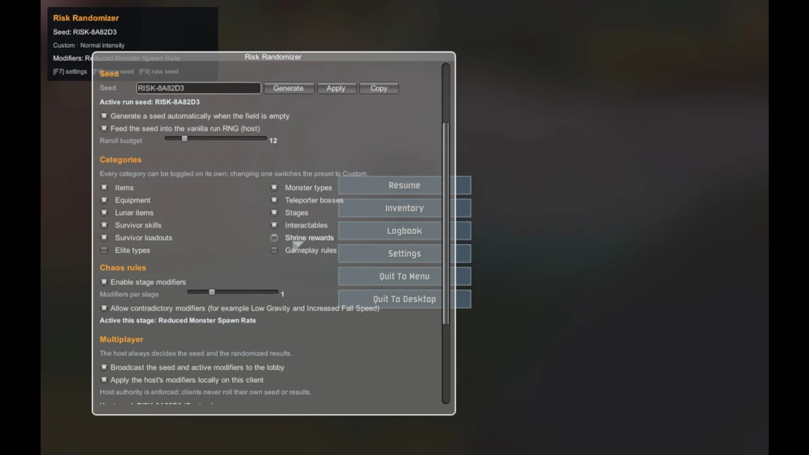Screen dimensions: 809x455
Task: Click the Chaos rules section heading
Action: pyautogui.click(x=123, y=268)
